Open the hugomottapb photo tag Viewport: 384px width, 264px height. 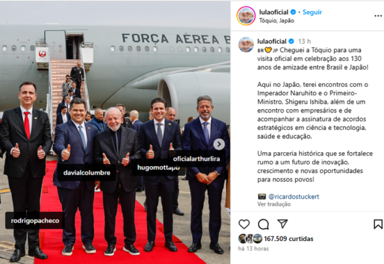158,167
